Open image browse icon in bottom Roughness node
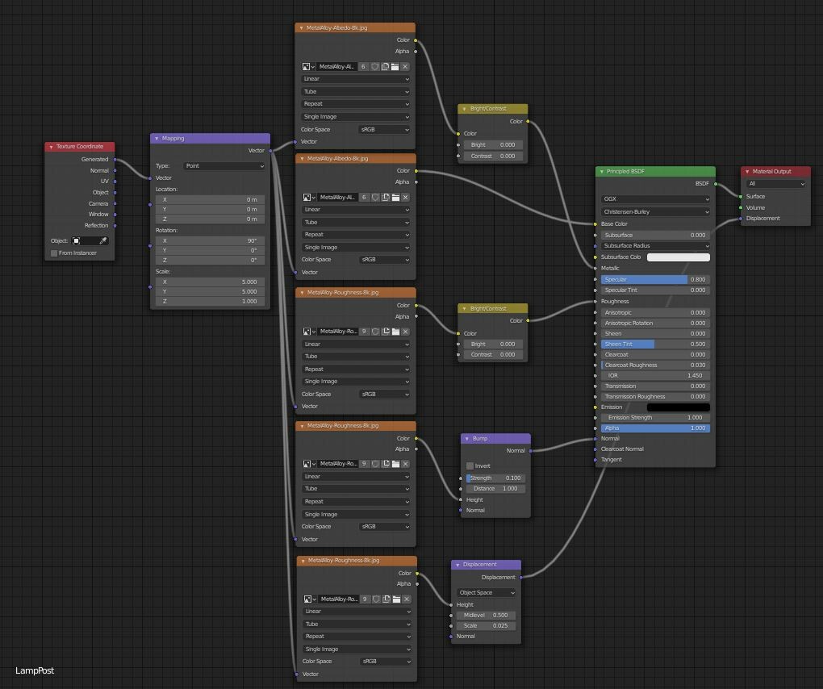This screenshot has width=823, height=689. [x=308, y=599]
